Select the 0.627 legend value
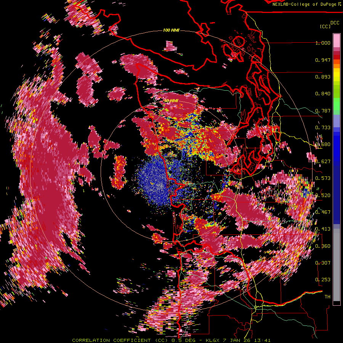The height and width of the screenshot is (343, 343). tap(323, 162)
